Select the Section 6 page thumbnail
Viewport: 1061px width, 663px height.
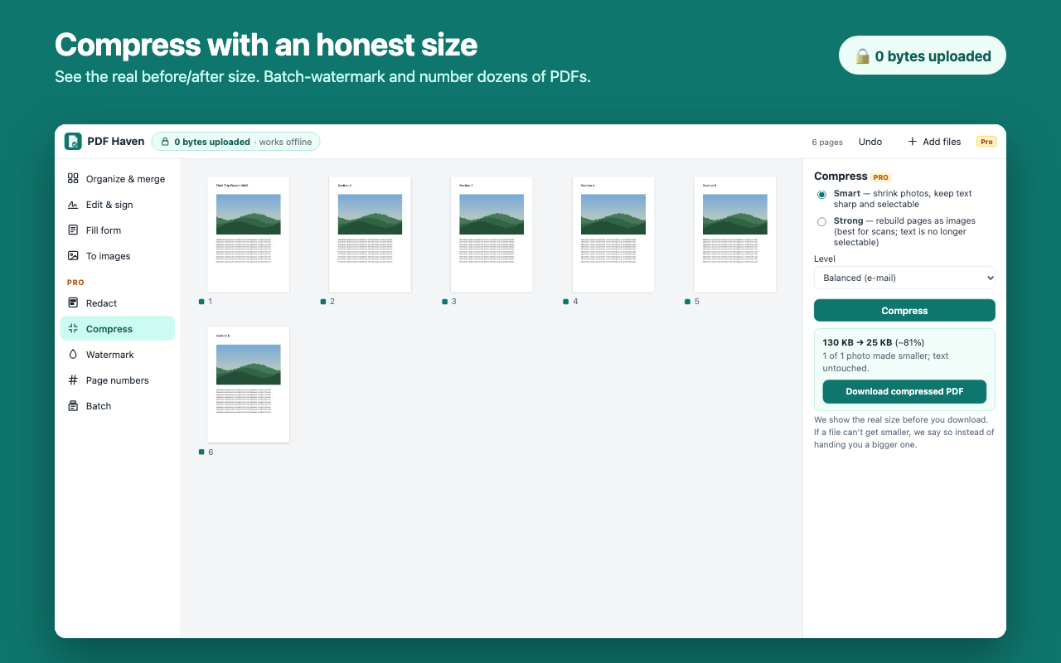pyautogui.click(x=249, y=385)
